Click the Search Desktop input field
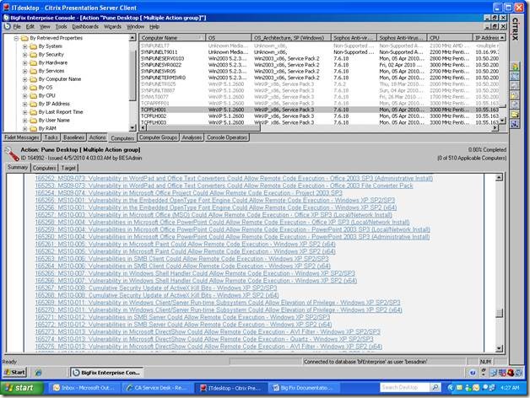 tap(405, 388)
